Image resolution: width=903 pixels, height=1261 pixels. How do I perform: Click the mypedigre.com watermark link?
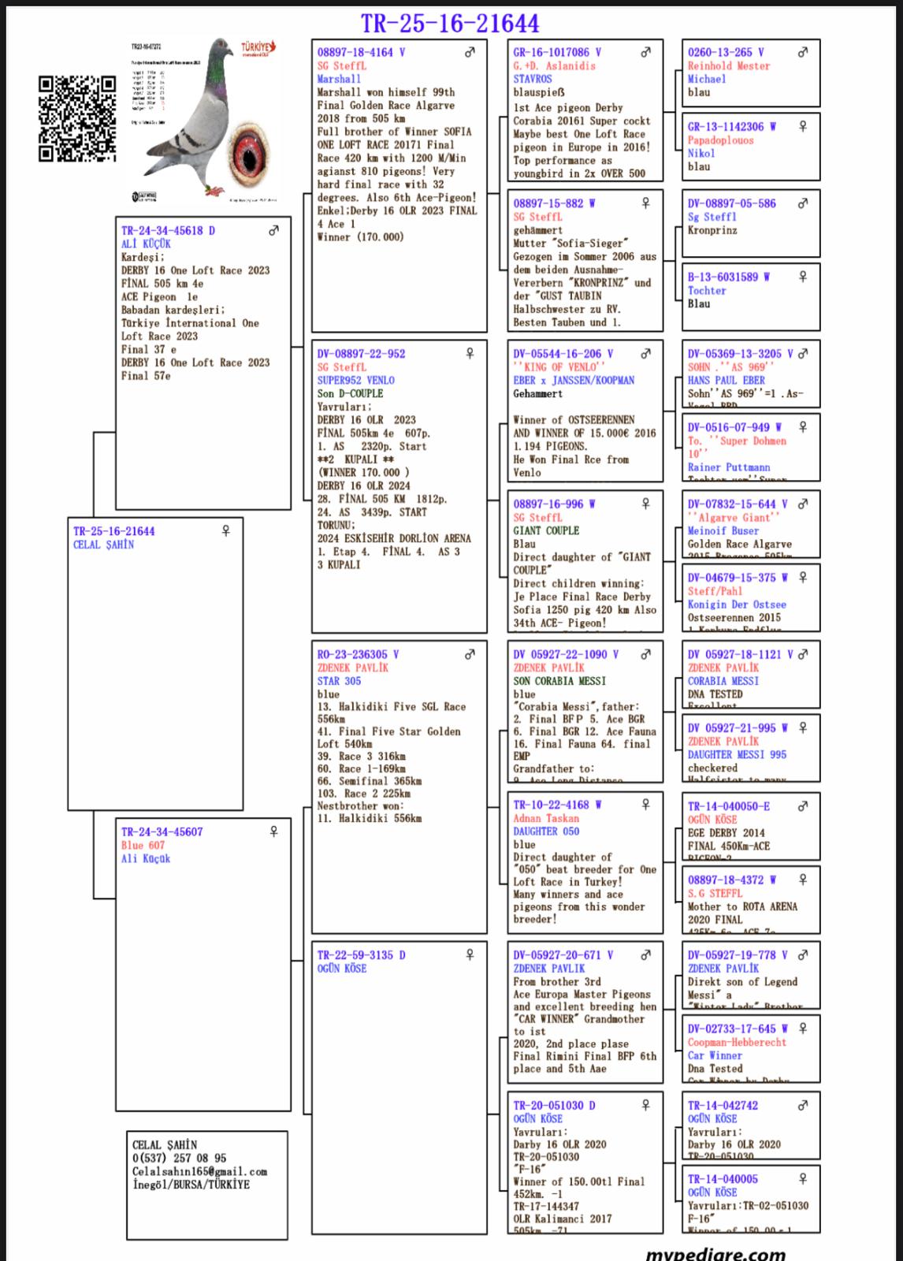click(x=715, y=1253)
